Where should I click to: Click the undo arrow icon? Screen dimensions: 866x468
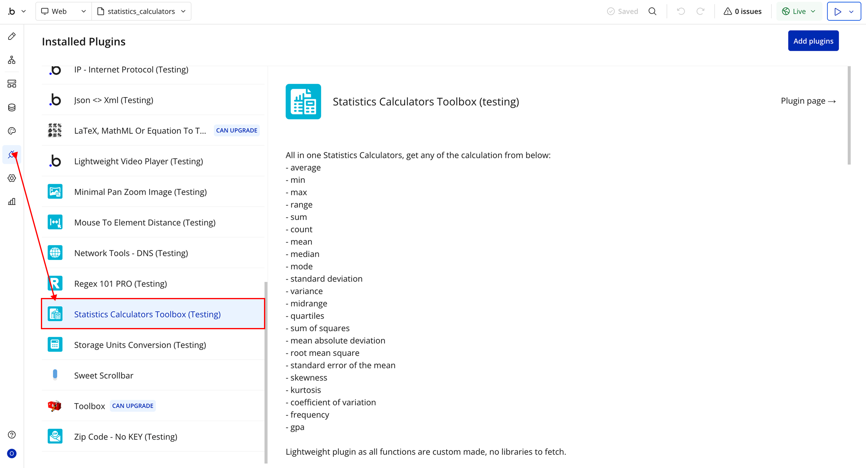[681, 11]
